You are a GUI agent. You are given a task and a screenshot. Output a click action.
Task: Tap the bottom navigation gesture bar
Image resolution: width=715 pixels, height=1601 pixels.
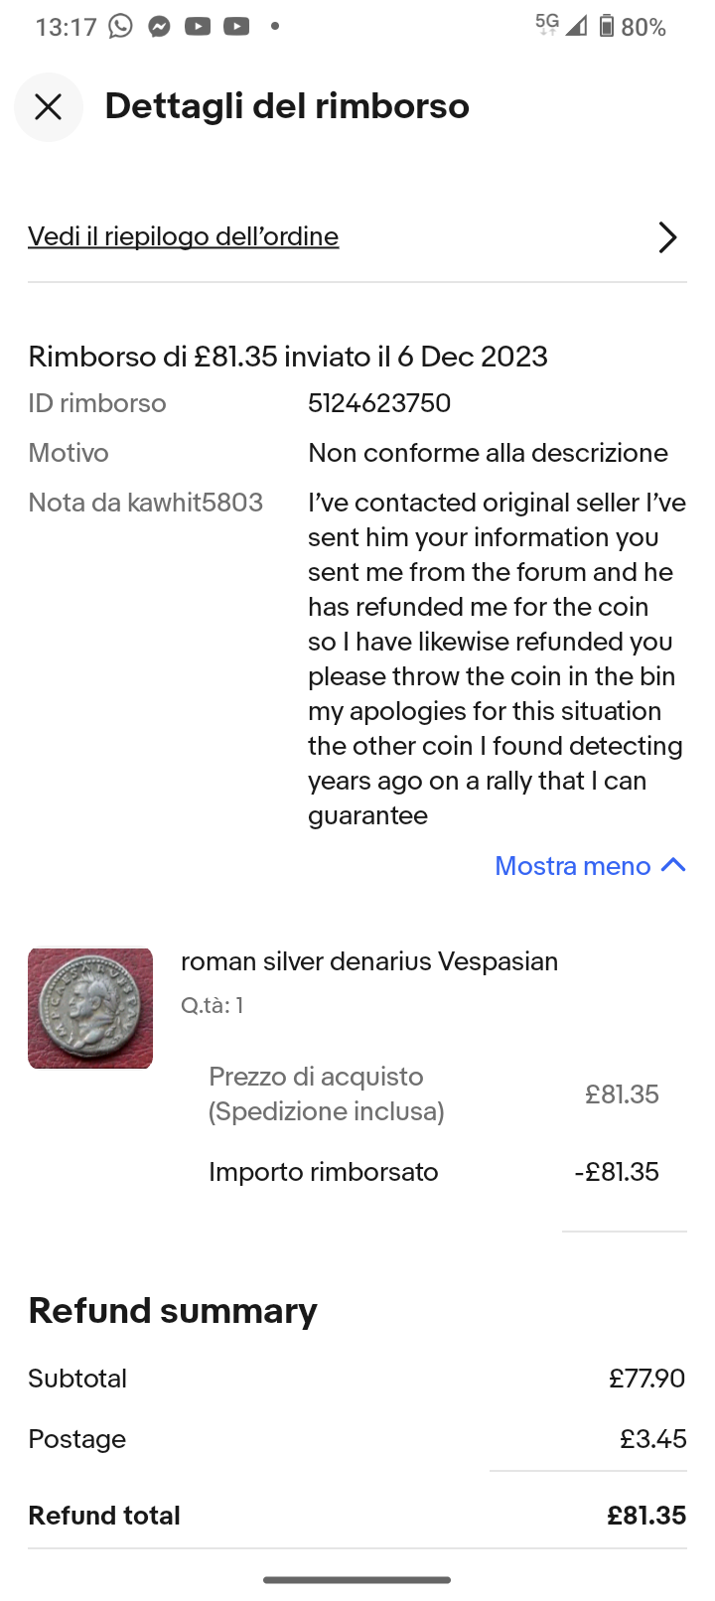(x=357, y=1579)
